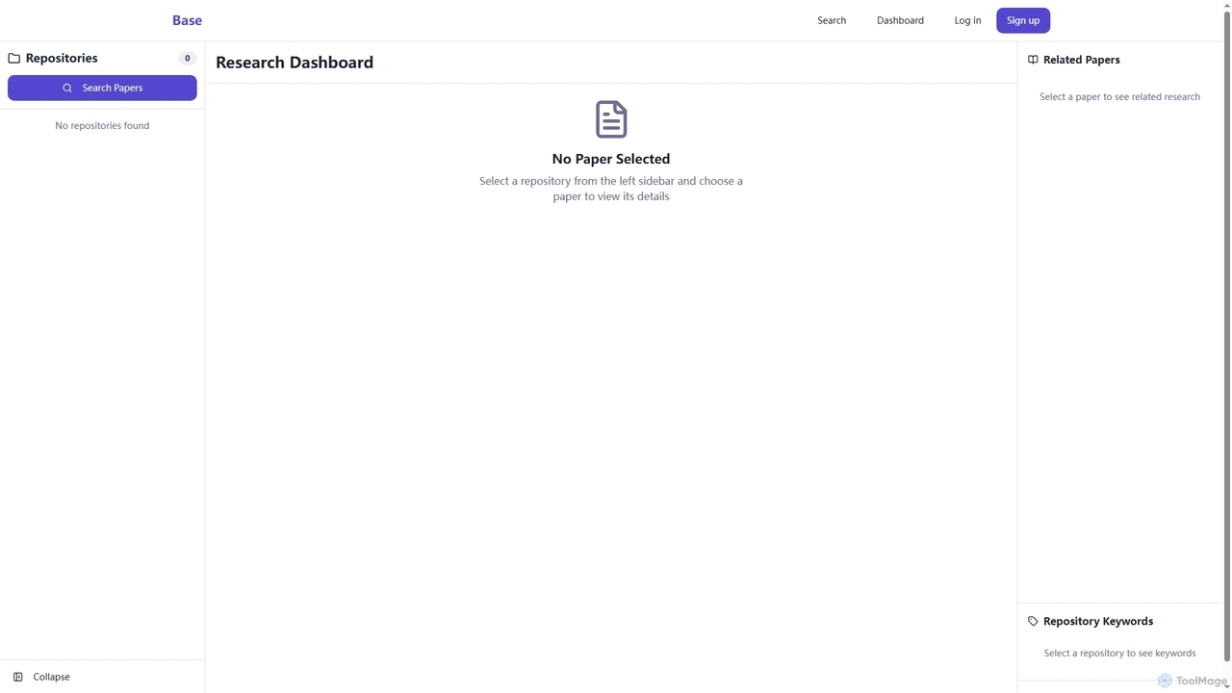This screenshot has width=1232, height=693.
Task: Click the Sign up button
Action: click(x=1023, y=20)
